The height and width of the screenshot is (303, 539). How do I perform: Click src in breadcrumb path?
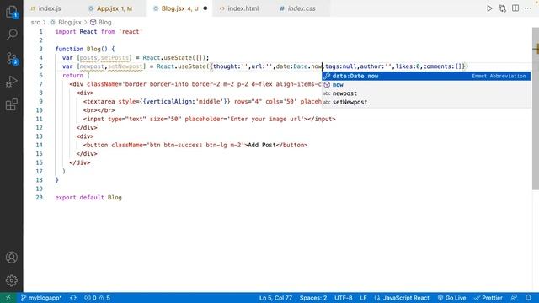(35, 23)
